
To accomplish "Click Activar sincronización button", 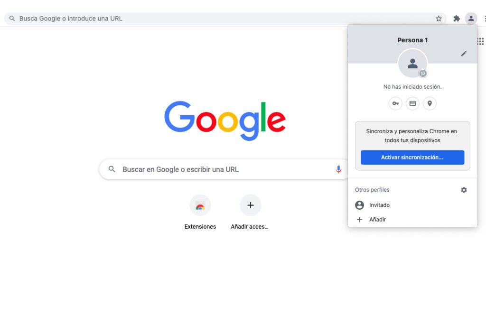I will (x=412, y=157).
